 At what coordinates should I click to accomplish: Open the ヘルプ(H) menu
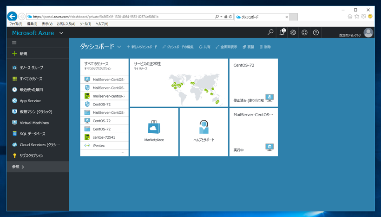[102, 24]
